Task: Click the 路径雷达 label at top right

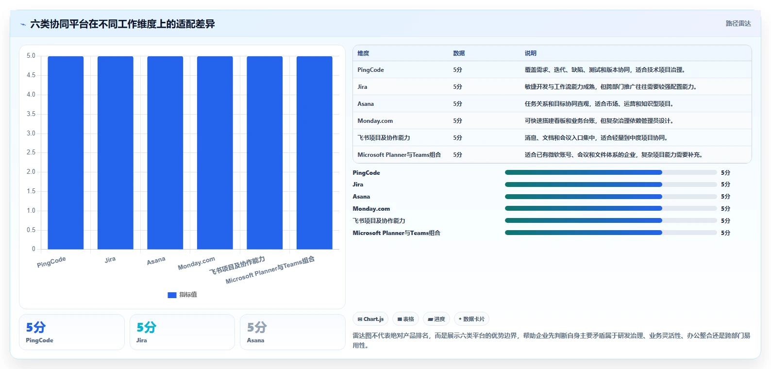Action: pyautogui.click(x=738, y=23)
